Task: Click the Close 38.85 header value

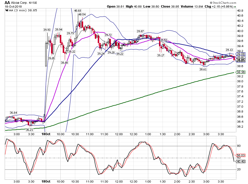Action: (170, 6)
